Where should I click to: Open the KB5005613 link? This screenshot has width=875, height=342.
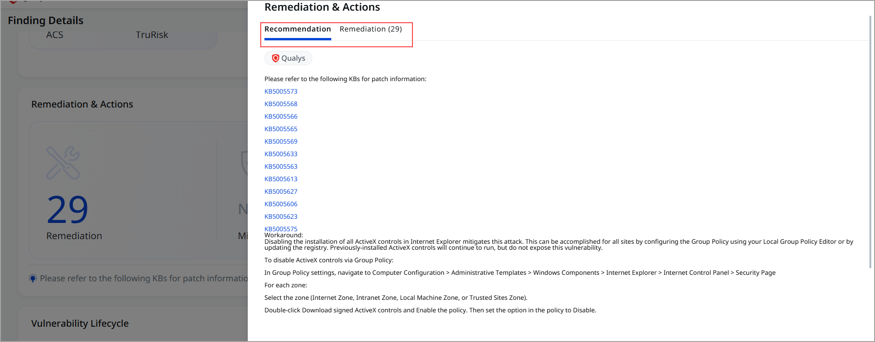click(281, 179)
